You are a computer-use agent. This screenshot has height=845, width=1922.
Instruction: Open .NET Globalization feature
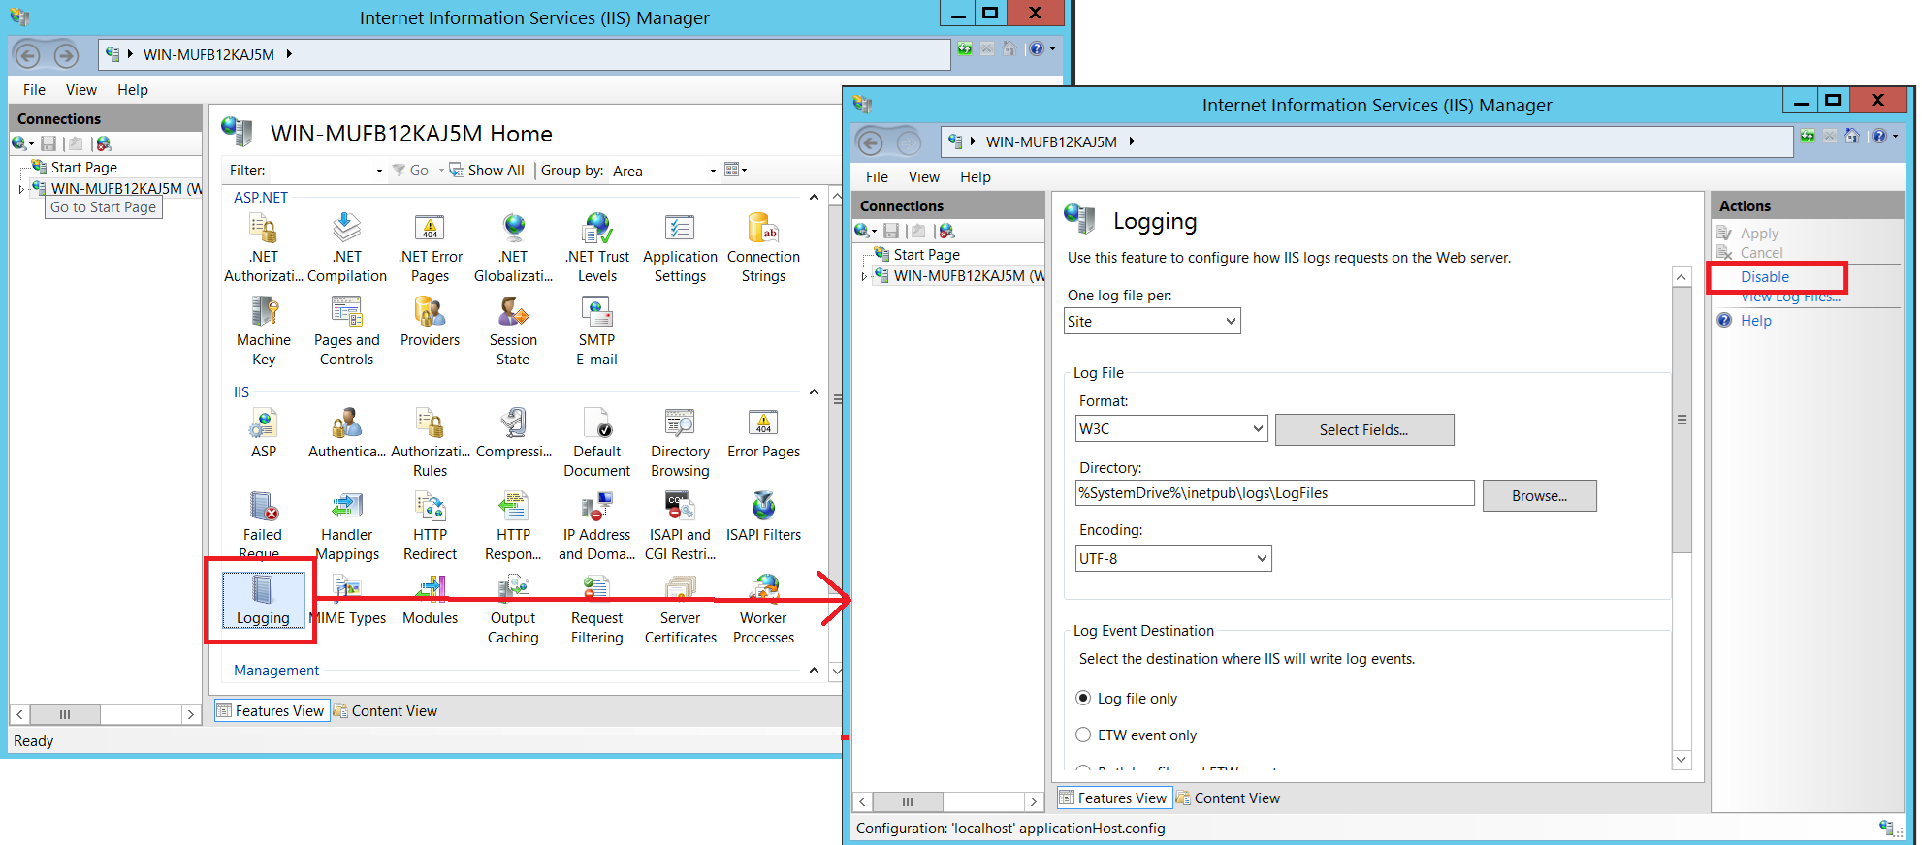[x=513, y=248]
